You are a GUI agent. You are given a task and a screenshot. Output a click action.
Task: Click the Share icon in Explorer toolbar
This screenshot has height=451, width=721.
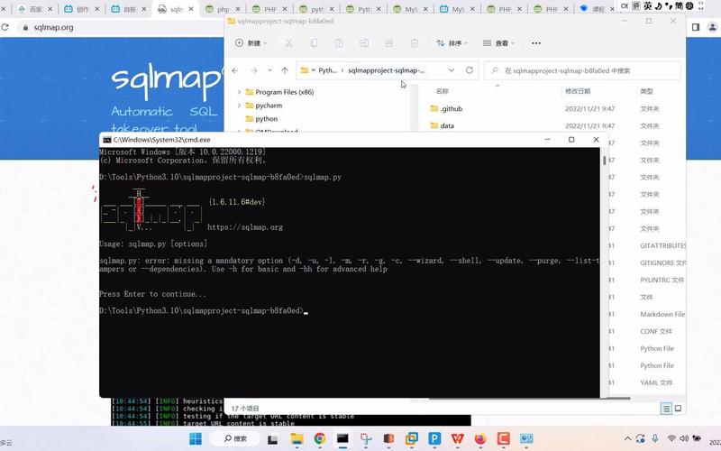[389, 43]
